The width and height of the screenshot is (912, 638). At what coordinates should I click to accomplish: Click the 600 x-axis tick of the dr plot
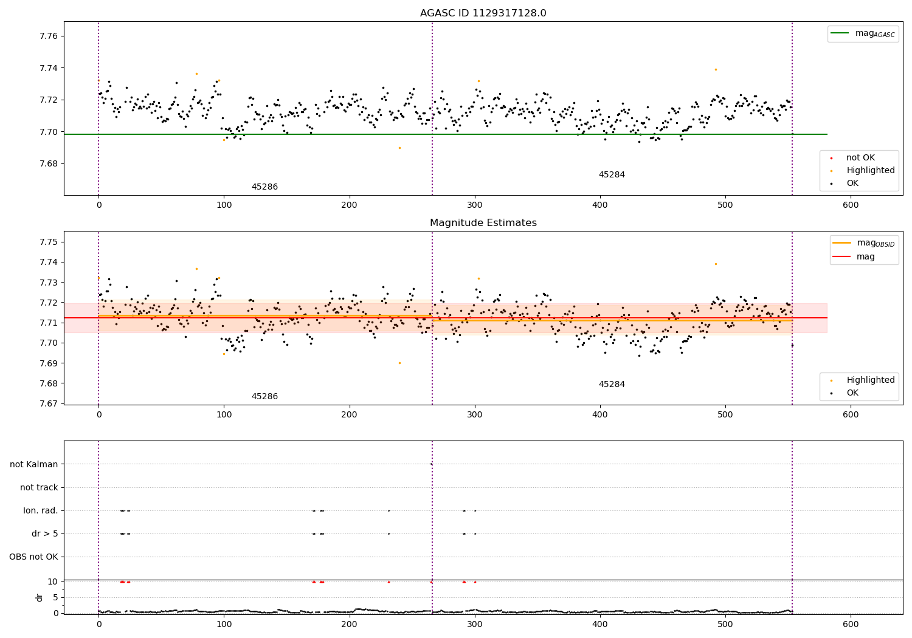coord(851,624)
